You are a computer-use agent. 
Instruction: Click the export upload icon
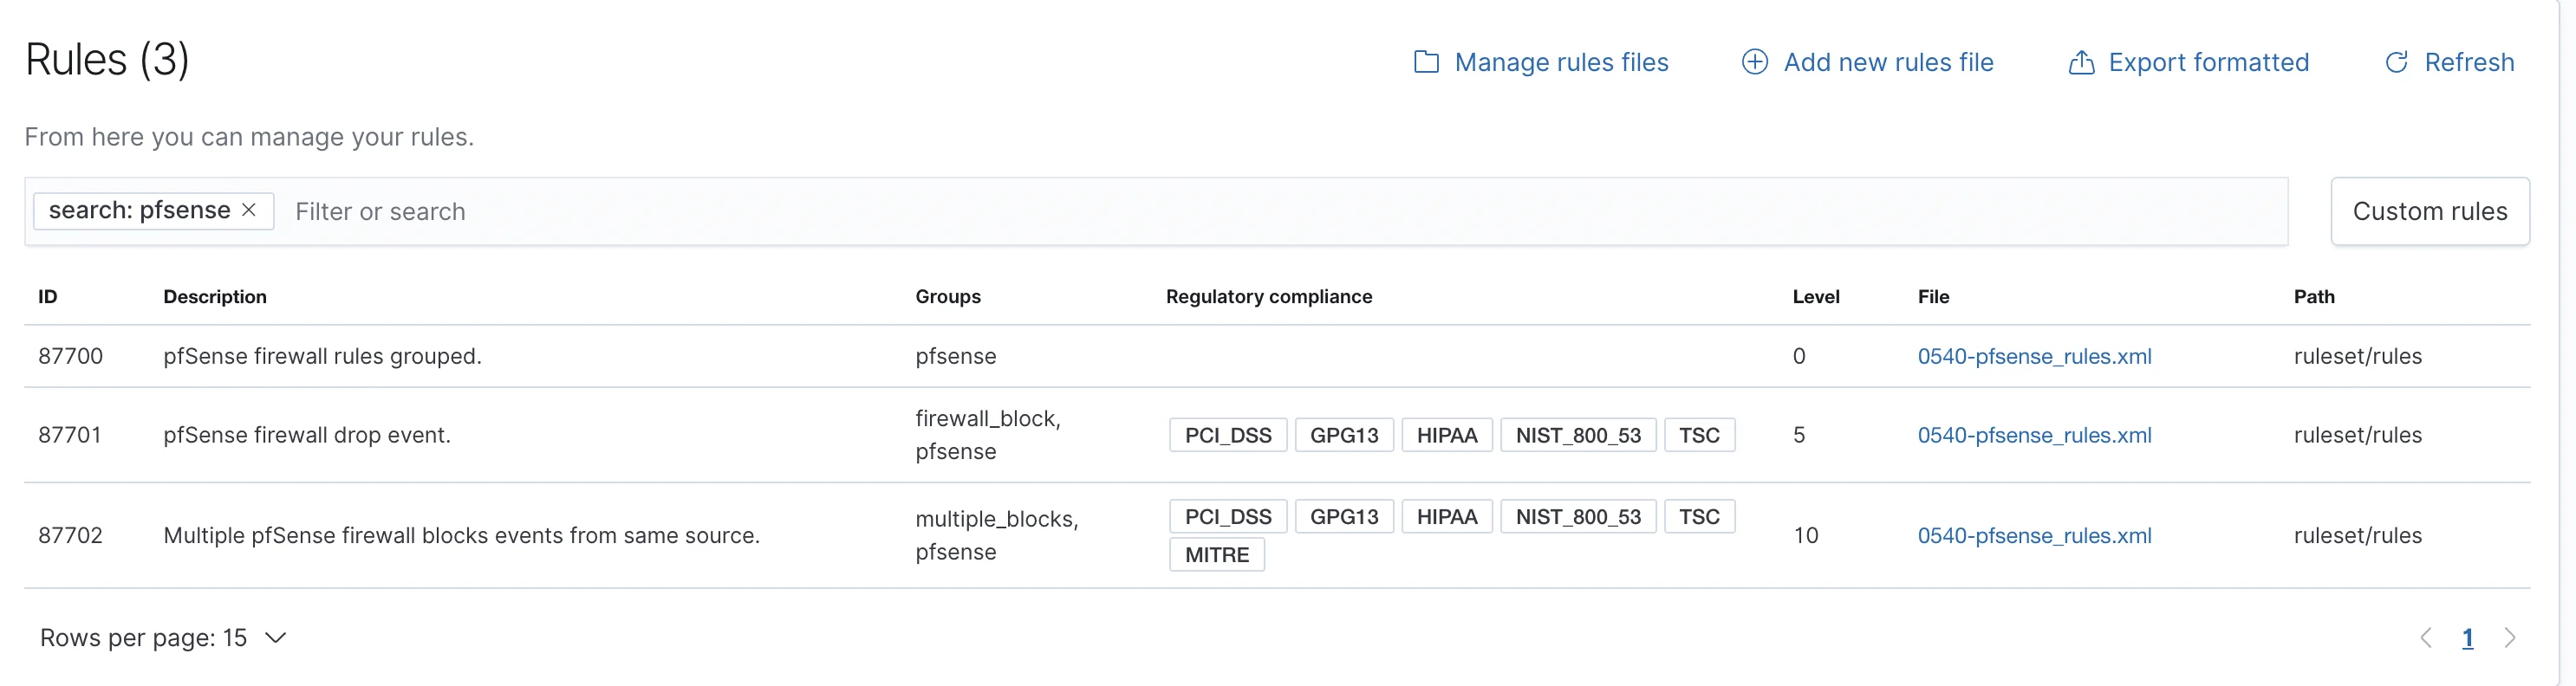tap(2081, 62)
